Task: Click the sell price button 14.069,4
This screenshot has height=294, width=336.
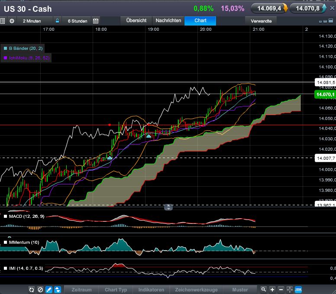Action: coord(269,8)
